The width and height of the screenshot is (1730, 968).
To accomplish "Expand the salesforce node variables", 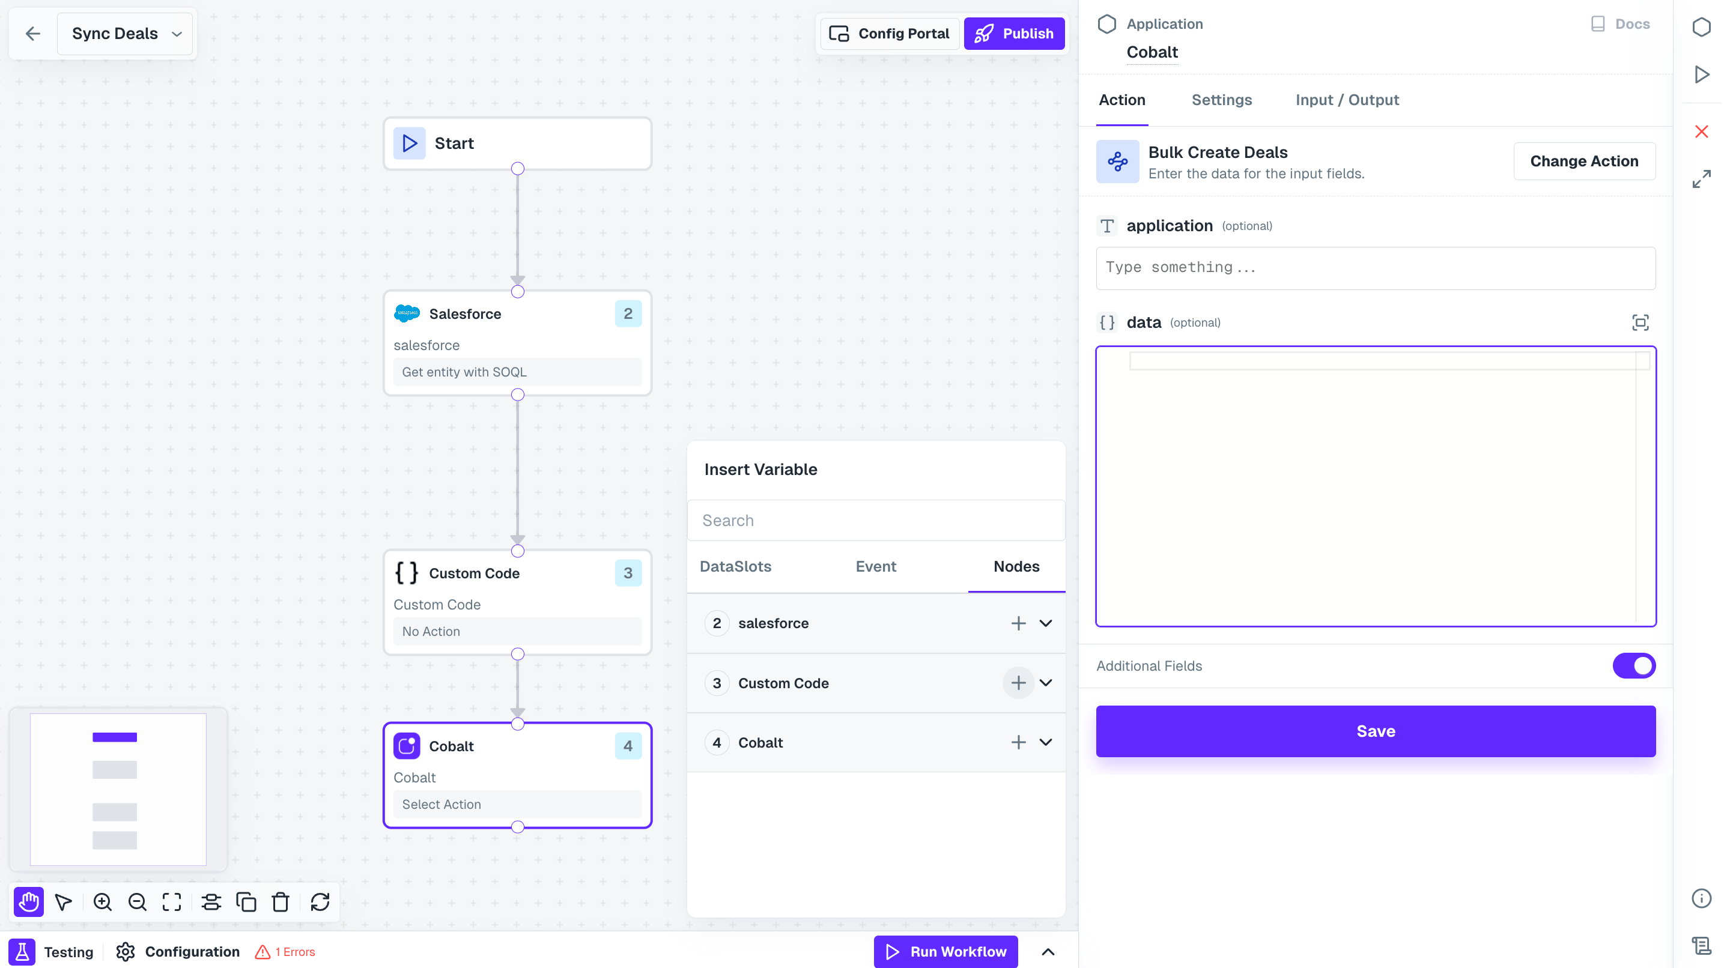I will tap(1046, 623).
